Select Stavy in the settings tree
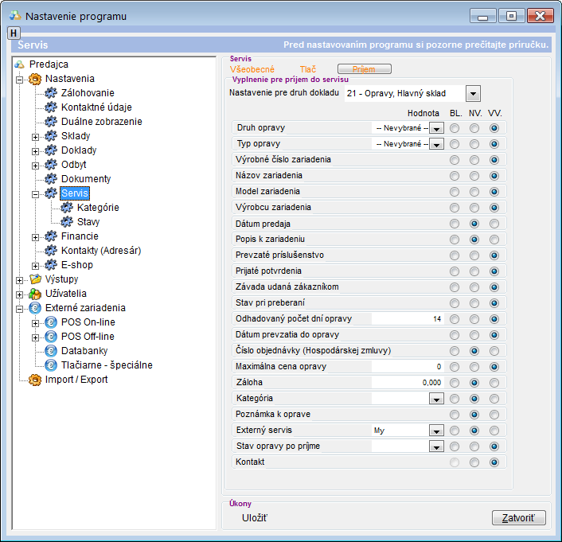The image size is (562, 542). point(88,222)
